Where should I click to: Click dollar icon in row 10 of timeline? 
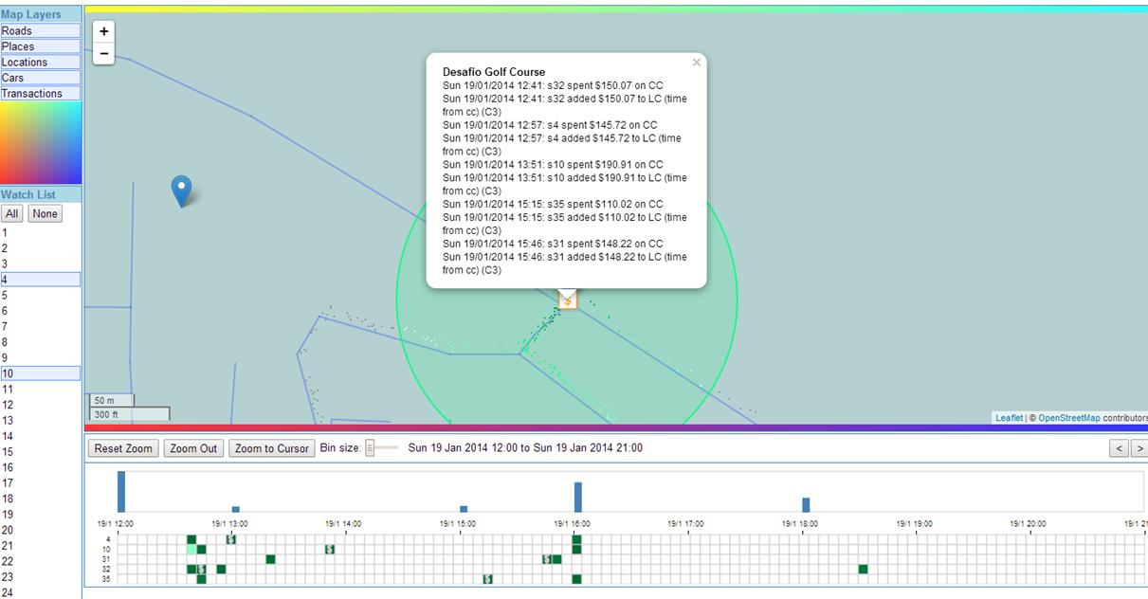click(x=330, y=550)
